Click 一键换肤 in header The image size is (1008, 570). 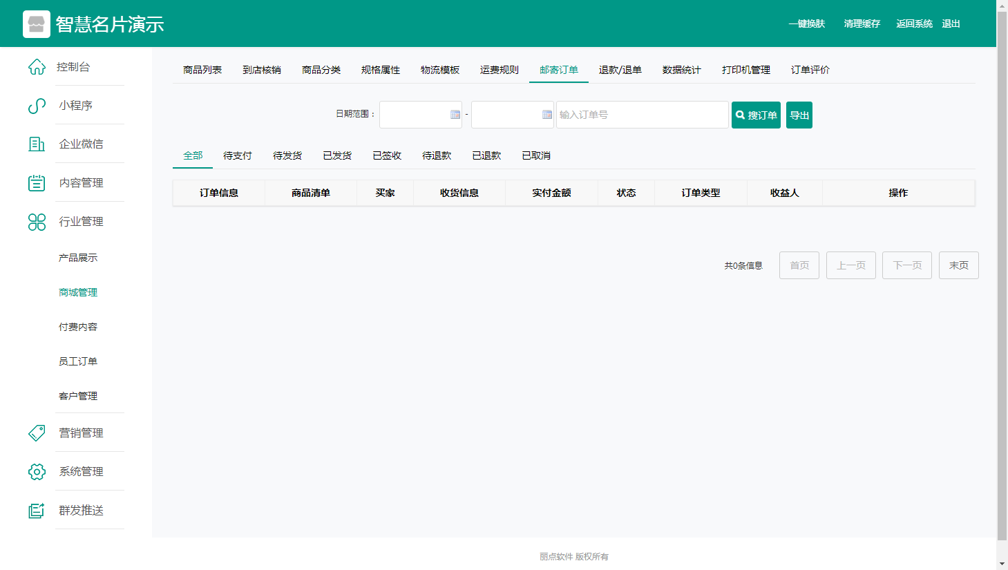pos(807,23)
